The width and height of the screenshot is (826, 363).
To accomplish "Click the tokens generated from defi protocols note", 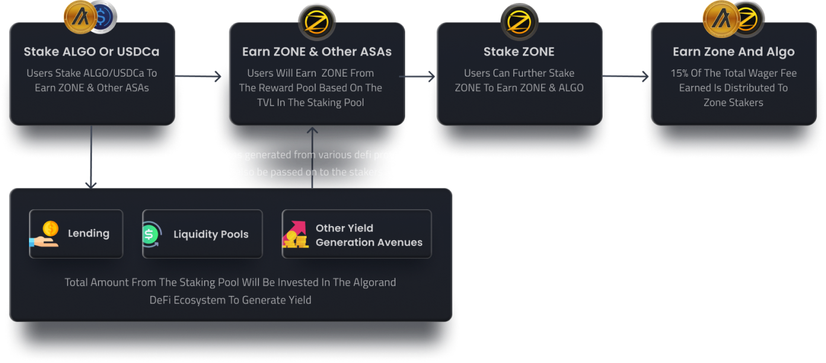I will [310, 163].
